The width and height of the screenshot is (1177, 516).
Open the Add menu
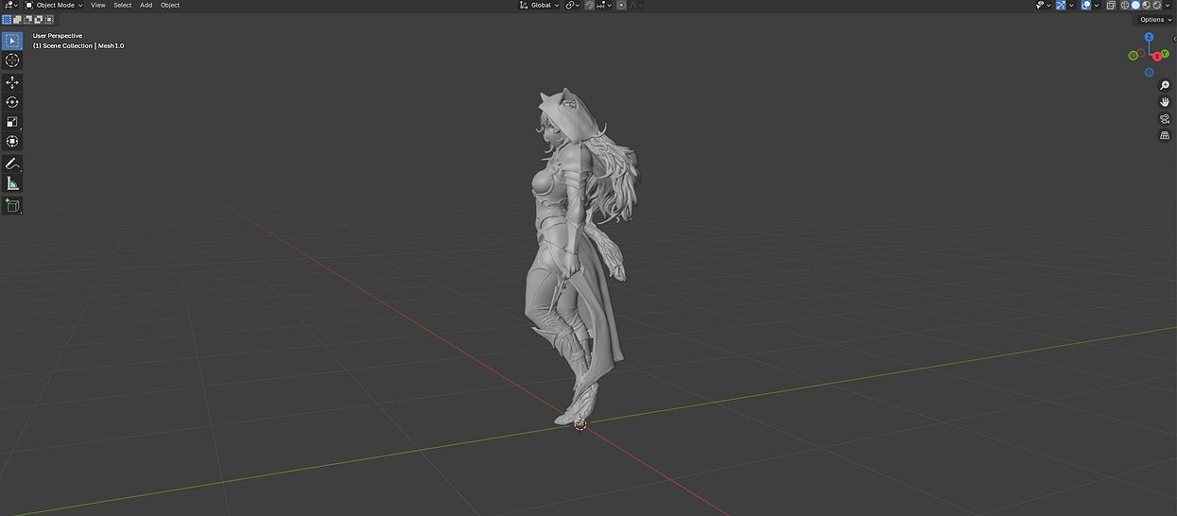[x=146, y=5]
